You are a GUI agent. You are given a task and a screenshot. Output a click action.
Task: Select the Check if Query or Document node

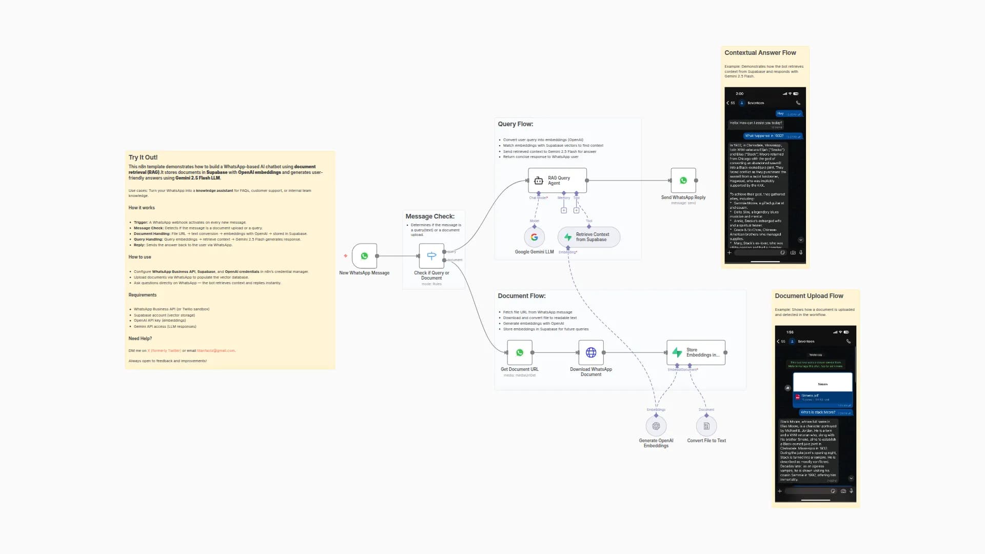click(x=431, y=256)
